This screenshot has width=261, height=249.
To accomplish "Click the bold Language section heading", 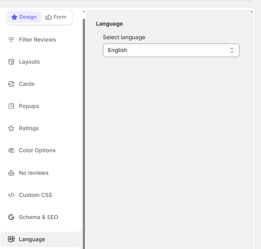I will point(109,24).
